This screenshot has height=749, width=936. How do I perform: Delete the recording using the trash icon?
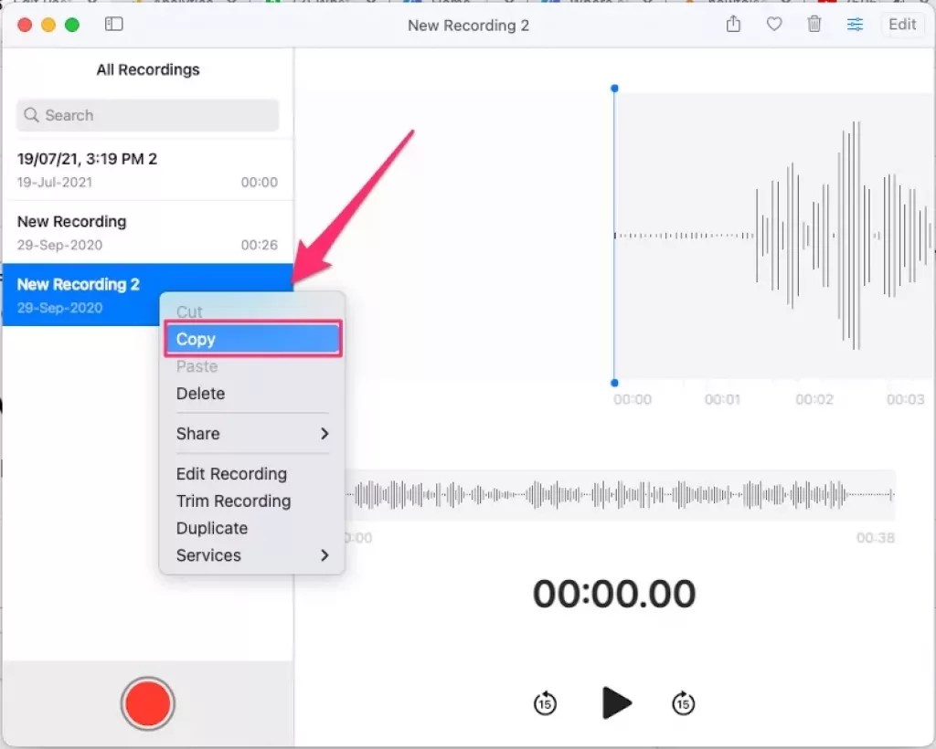coord(814,25)
